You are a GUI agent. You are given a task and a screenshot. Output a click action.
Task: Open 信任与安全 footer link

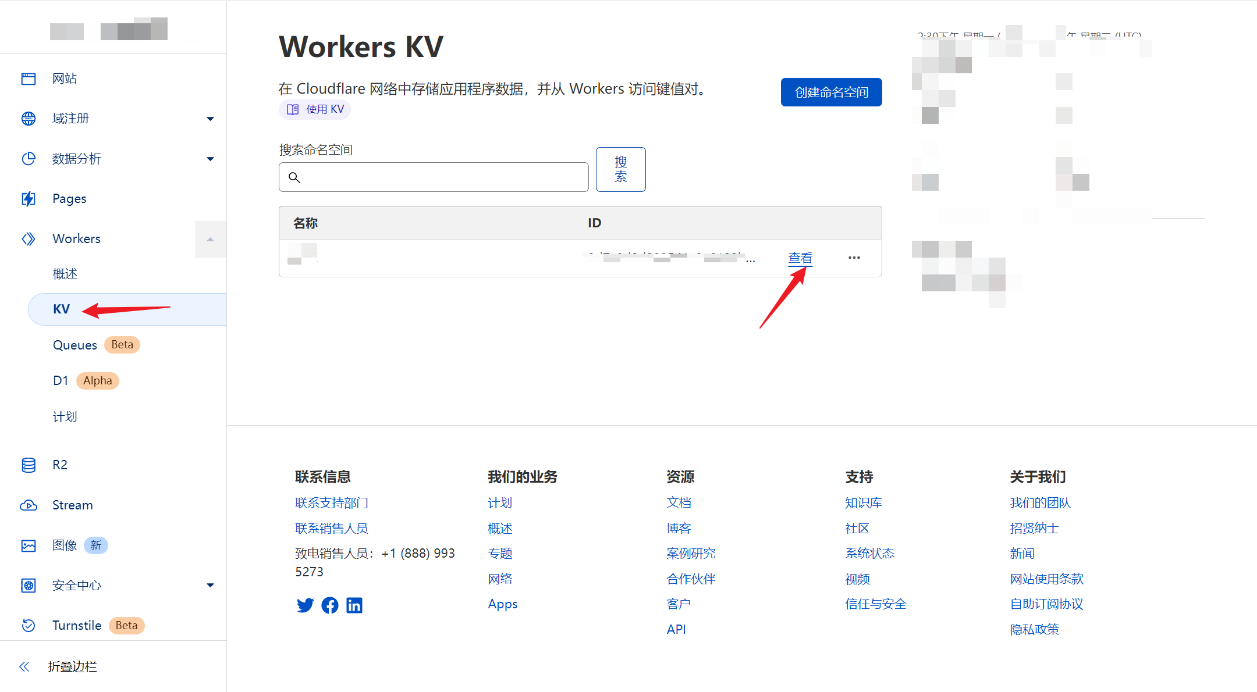(x=876, y=605)
